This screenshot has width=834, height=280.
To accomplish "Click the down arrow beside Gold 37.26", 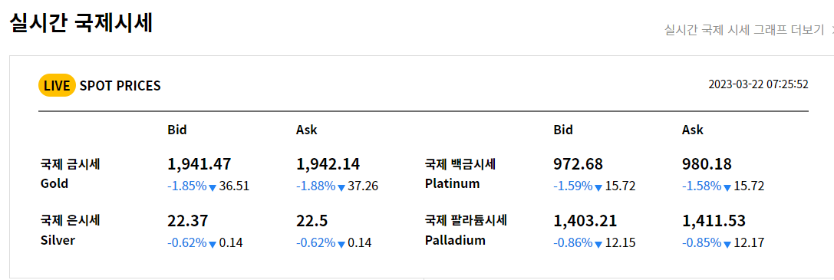I will tap(341, 187).
